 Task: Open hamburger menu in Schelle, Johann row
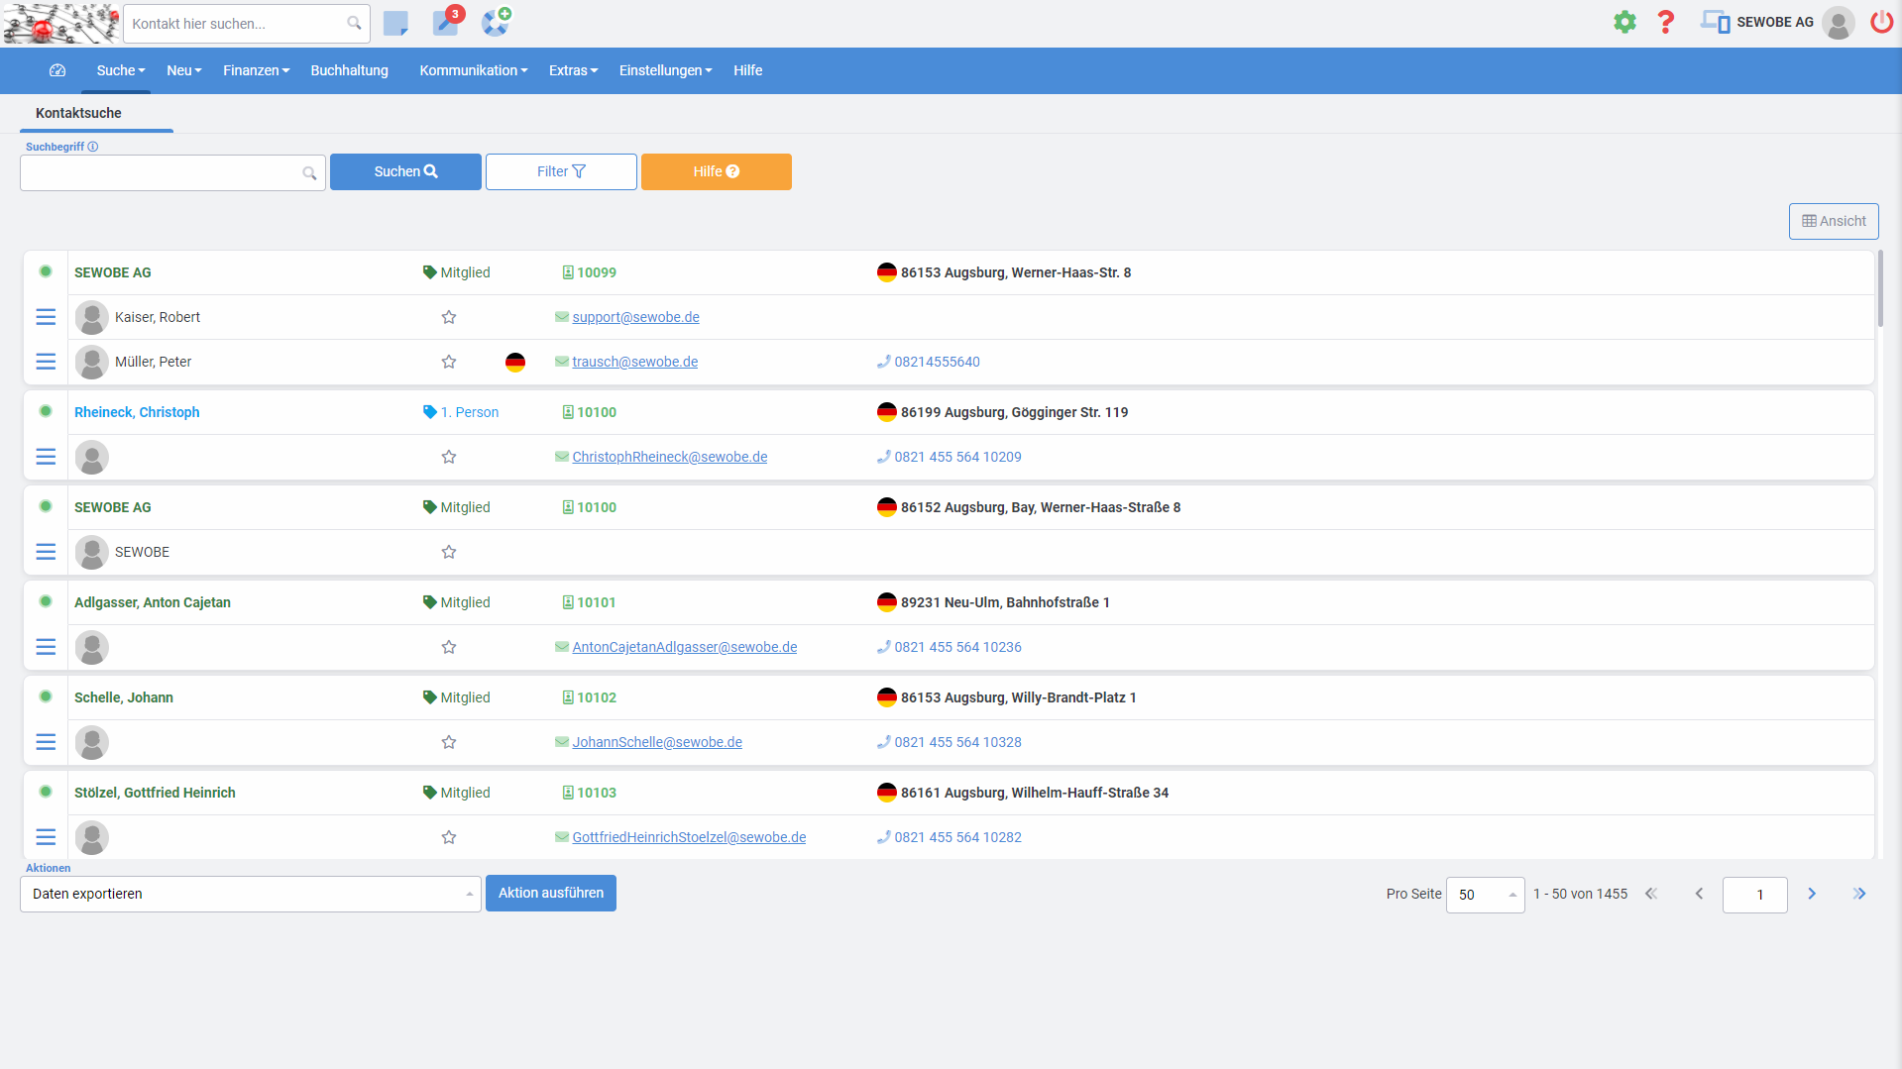46,742
